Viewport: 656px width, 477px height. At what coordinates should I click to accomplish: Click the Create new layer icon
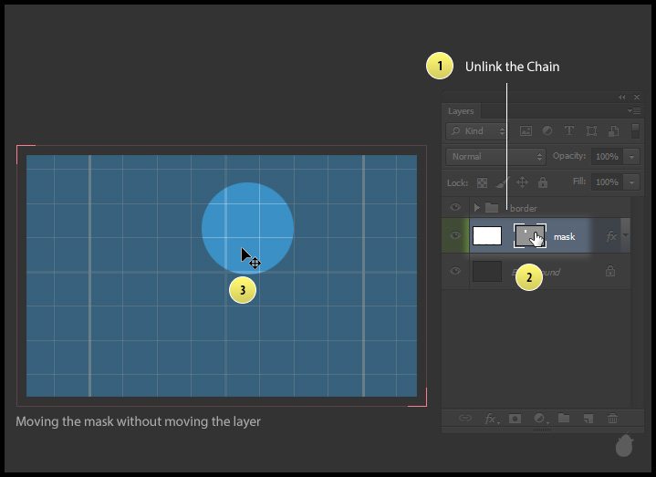pos(588,419)
